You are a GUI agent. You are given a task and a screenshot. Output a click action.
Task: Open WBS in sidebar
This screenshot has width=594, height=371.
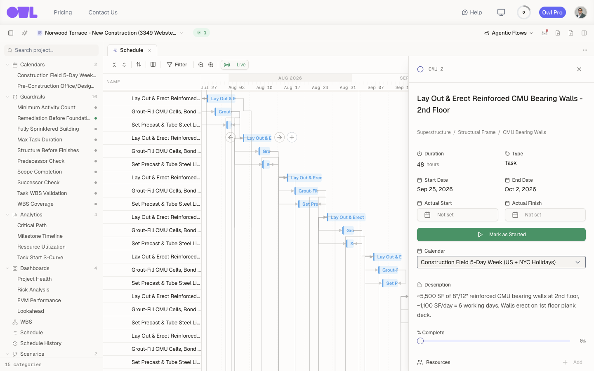[26, 322]
